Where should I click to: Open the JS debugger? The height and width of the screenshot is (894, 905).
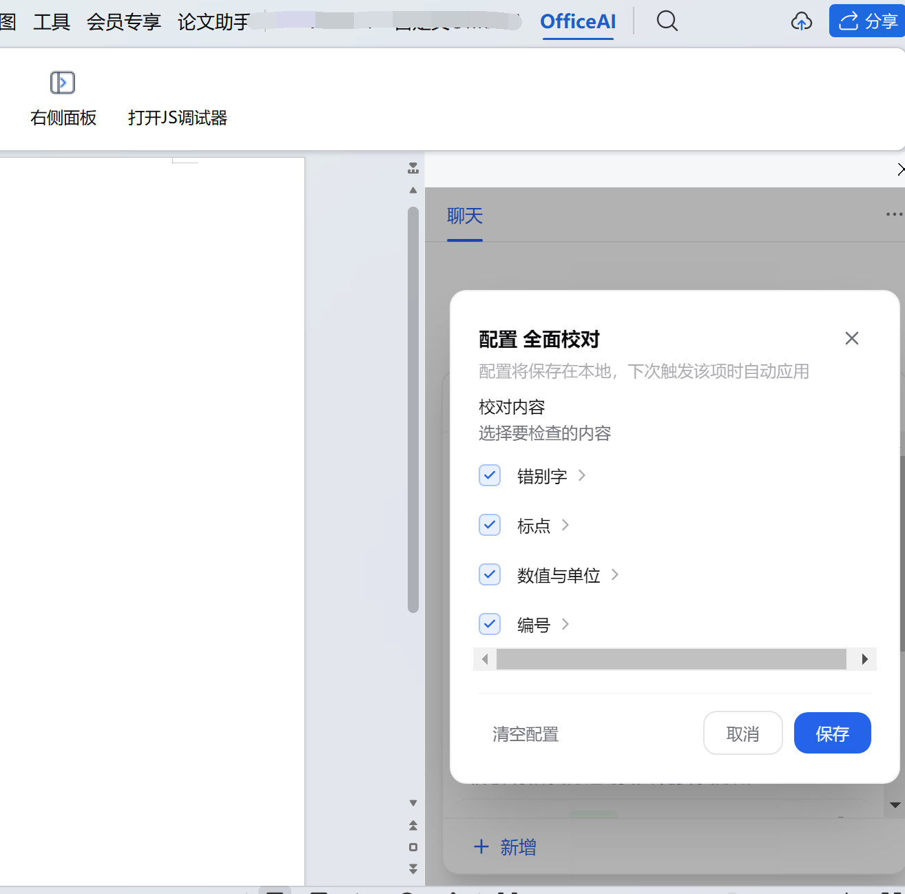click(x=178, y=118)
